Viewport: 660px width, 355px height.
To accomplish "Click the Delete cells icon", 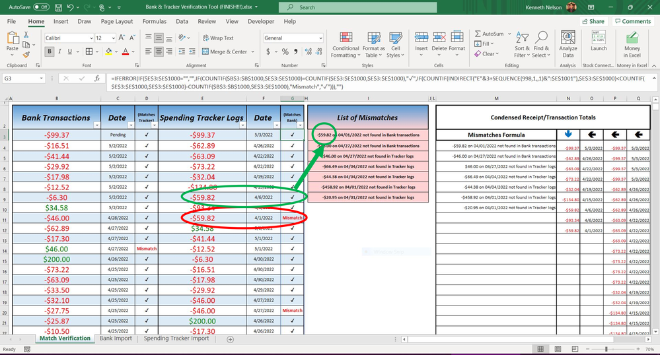I will (x=439, y=38).
